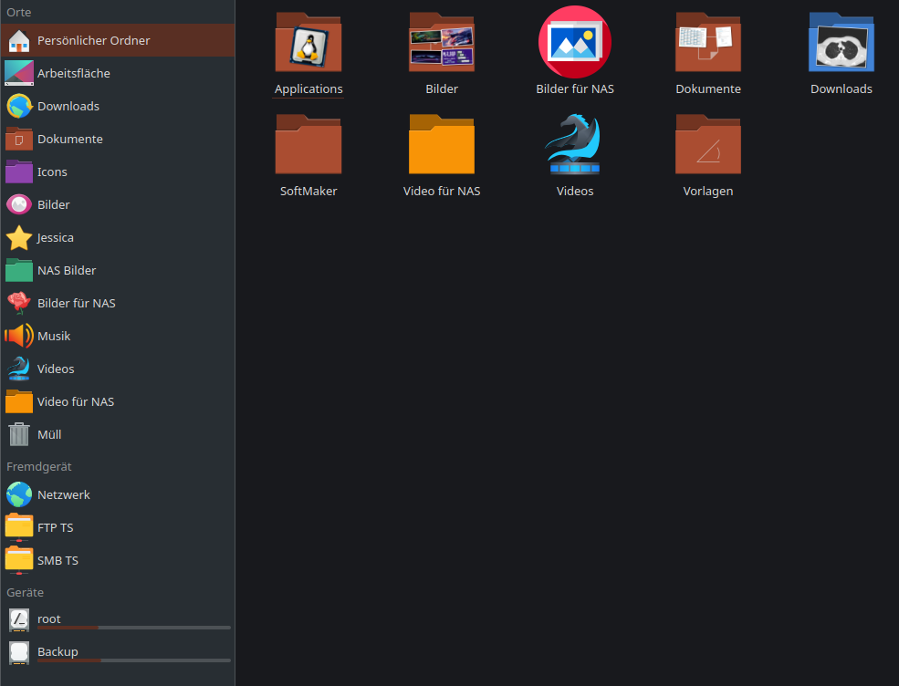Click the purple Icons folder icon
Image resolution: width=899 pixels, height=686 pixels.
click(x=19, y=171)
